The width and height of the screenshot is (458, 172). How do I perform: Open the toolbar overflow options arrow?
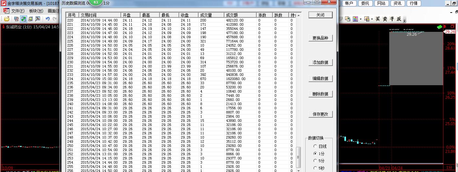pyautogui.click(x=405, y=21)
